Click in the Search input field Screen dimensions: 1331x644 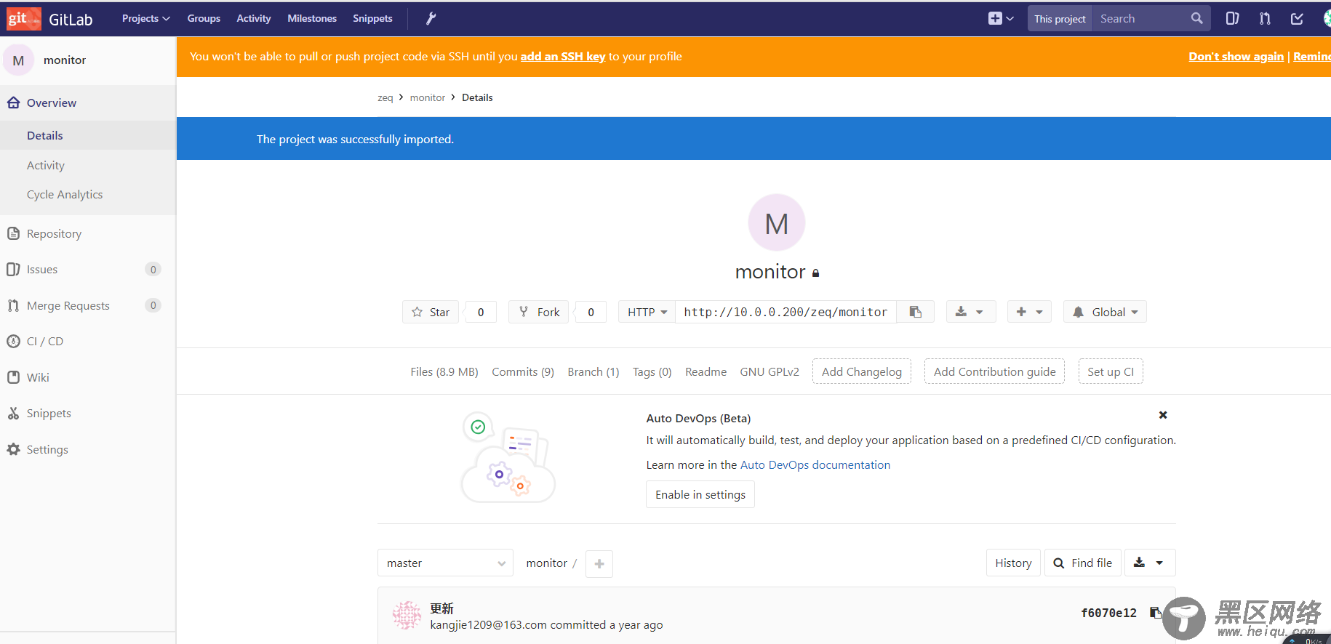coord(1142,19)
